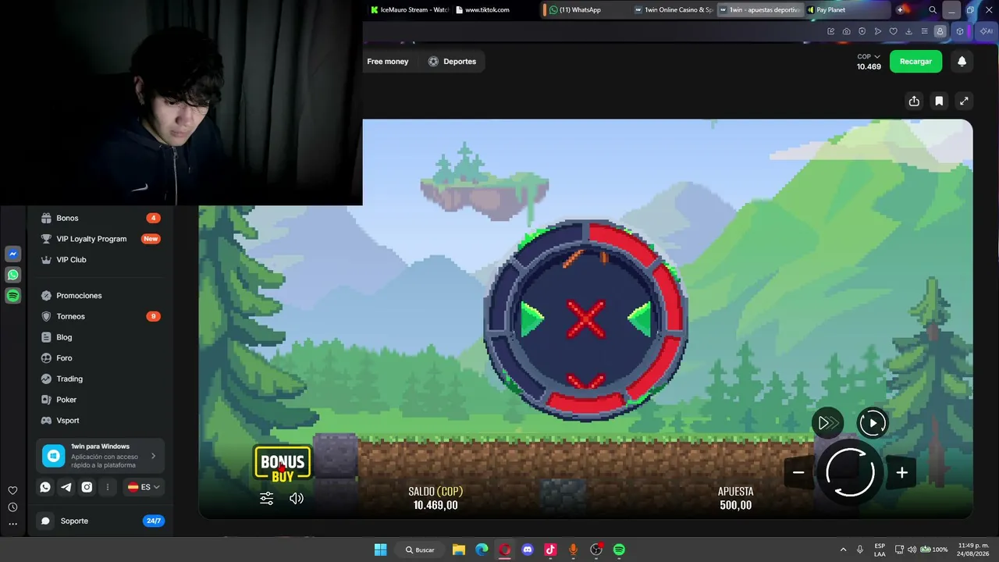The image size is (999, 562).
Task: Take a snapshot with the camera icon
Action: click(x=847, y=31)
